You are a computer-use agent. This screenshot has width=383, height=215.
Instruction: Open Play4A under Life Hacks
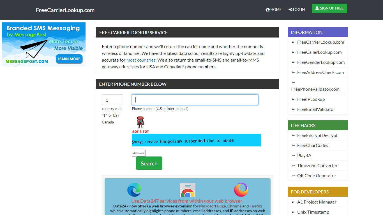coord(304,155)
